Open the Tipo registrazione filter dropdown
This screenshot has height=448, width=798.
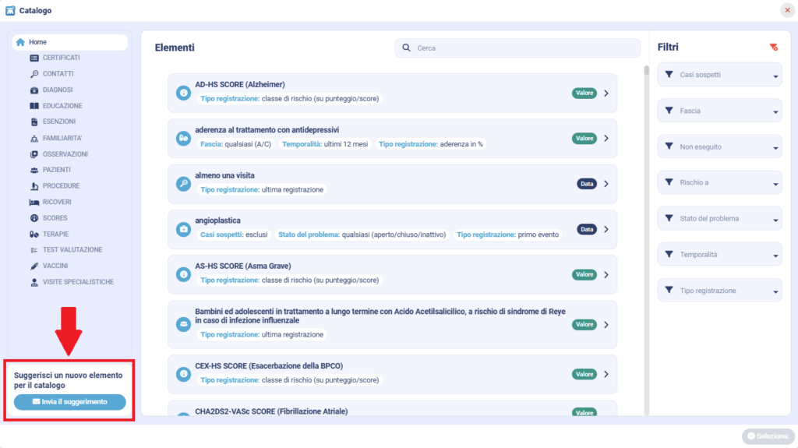click(719, 291)
